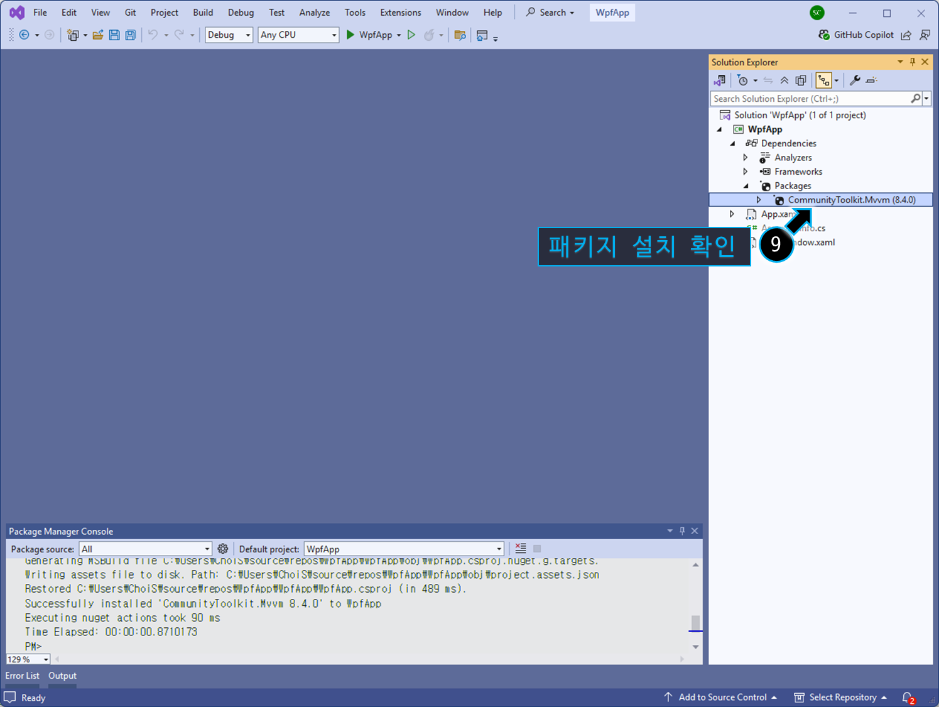The image size is (939, 707).
Task: Click the Redo arrow icon
Action: point(179,35)
